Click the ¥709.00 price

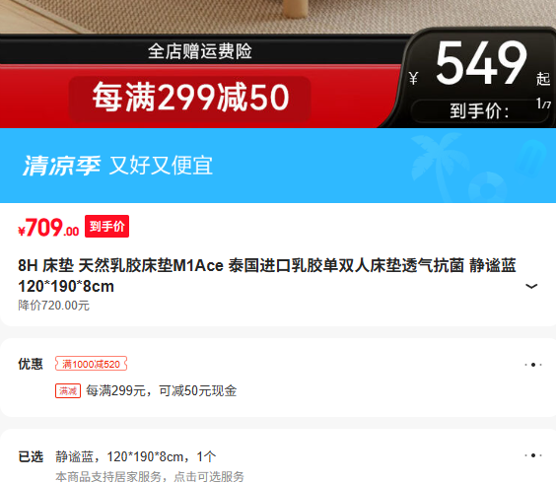pyautogui.click(x=48, y=228)
